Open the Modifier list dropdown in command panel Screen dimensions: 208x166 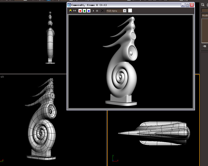coord(205,15)
